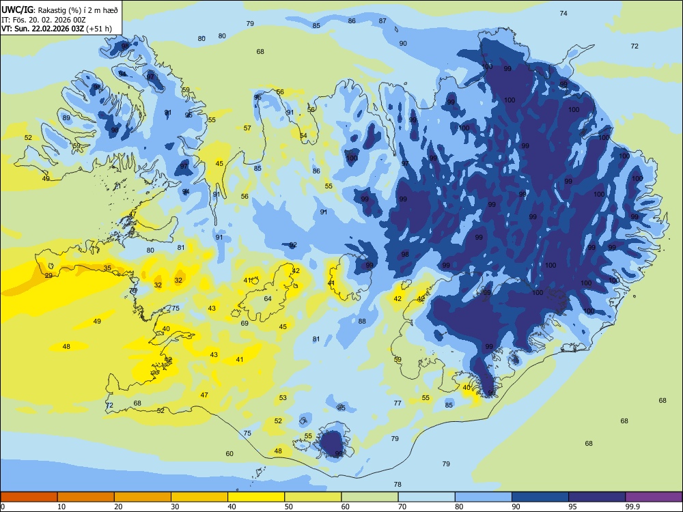Click the humidity value '54' on the map
This screenshot has height=512, width=683.
click(x=303, y=136)
